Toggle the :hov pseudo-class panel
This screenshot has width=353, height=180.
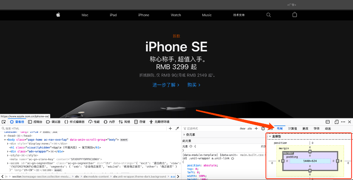pos(242,129)
